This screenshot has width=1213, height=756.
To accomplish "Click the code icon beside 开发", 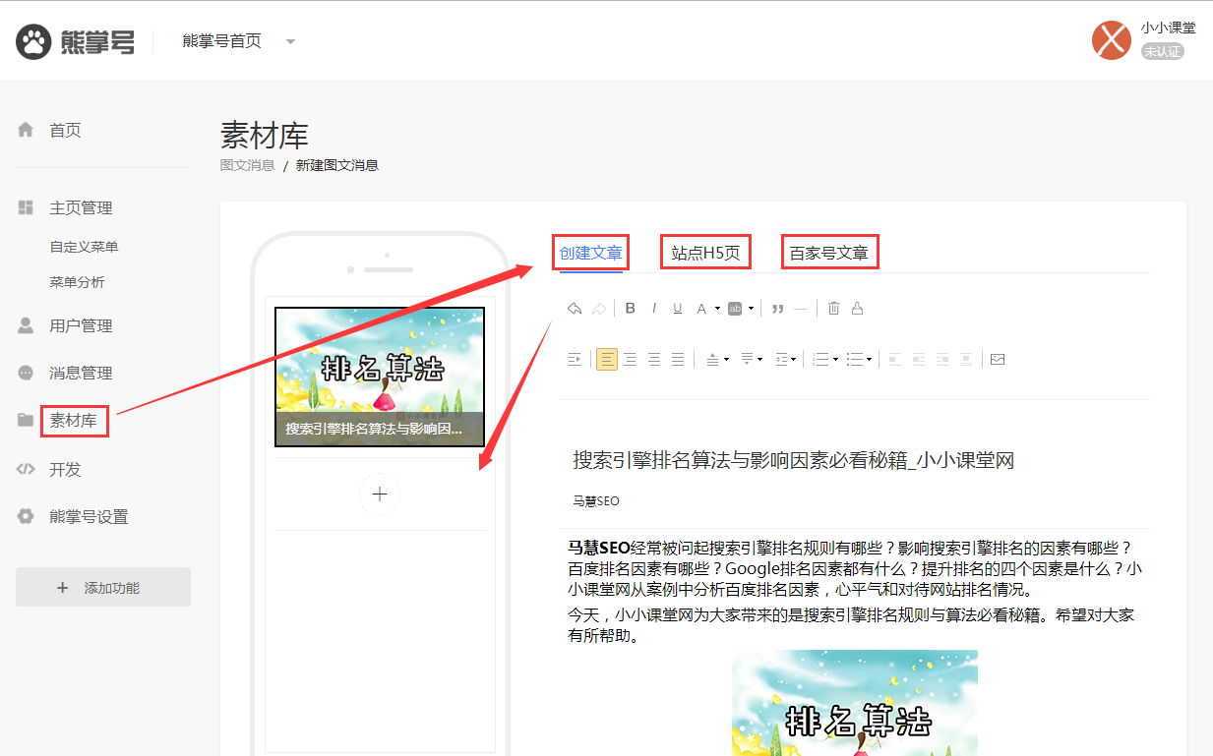I will tap(26, 469).
